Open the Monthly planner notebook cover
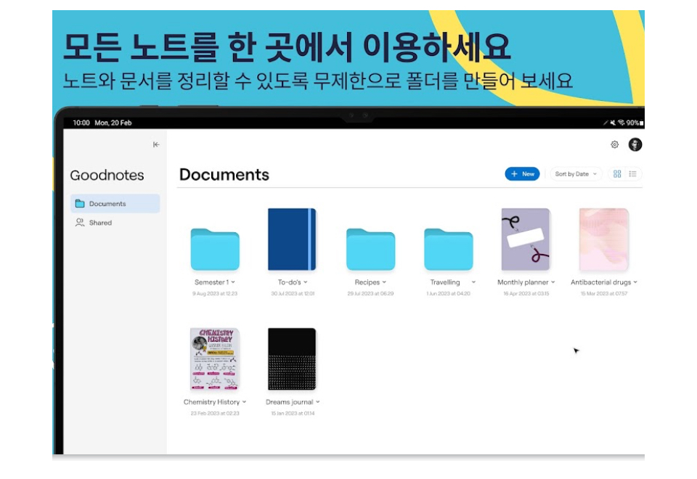The image size is (697, 479). point(526,239)
